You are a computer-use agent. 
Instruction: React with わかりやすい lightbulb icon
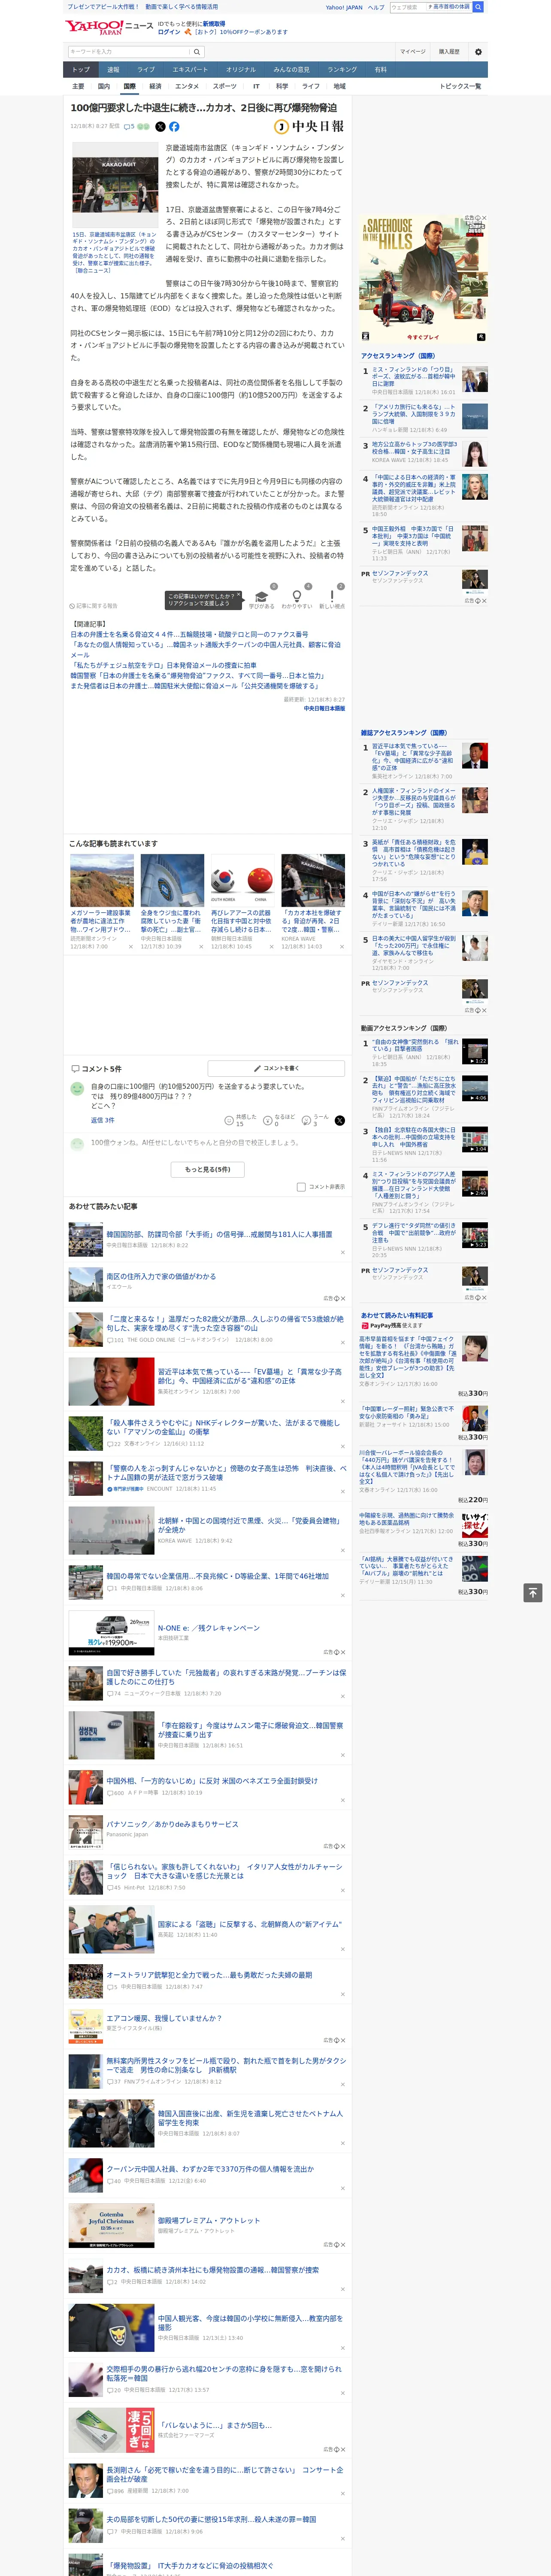tap(297, 597)
